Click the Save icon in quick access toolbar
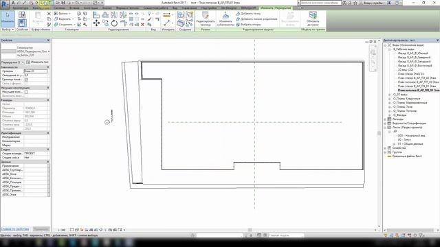The image size is (440, 247). pos(63,3)
